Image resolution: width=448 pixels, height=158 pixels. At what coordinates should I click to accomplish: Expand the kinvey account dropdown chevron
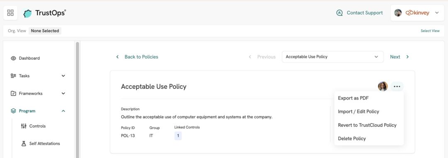(x=437, y=13)
